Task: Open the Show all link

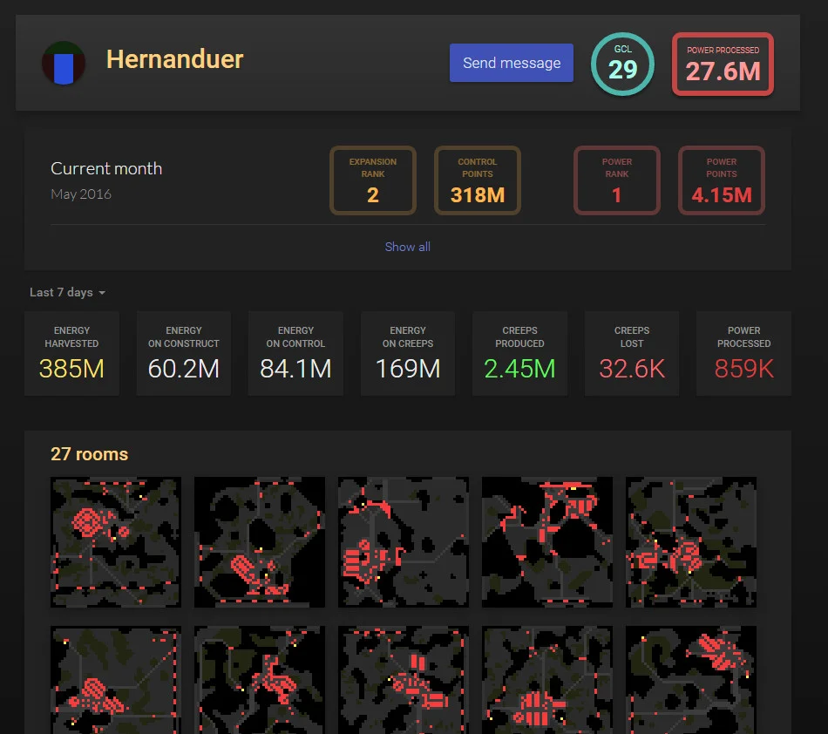Action: [407, 247]
